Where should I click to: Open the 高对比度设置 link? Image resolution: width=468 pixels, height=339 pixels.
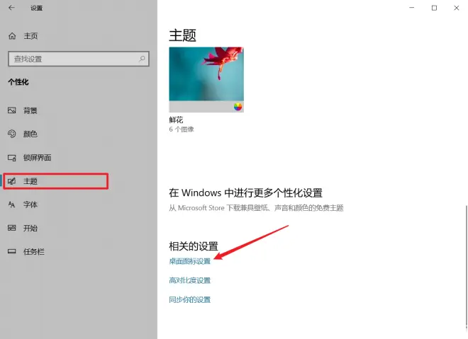click(x=190, y=280)
